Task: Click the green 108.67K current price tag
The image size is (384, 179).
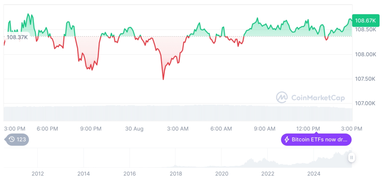Action: tap(365, 21)
